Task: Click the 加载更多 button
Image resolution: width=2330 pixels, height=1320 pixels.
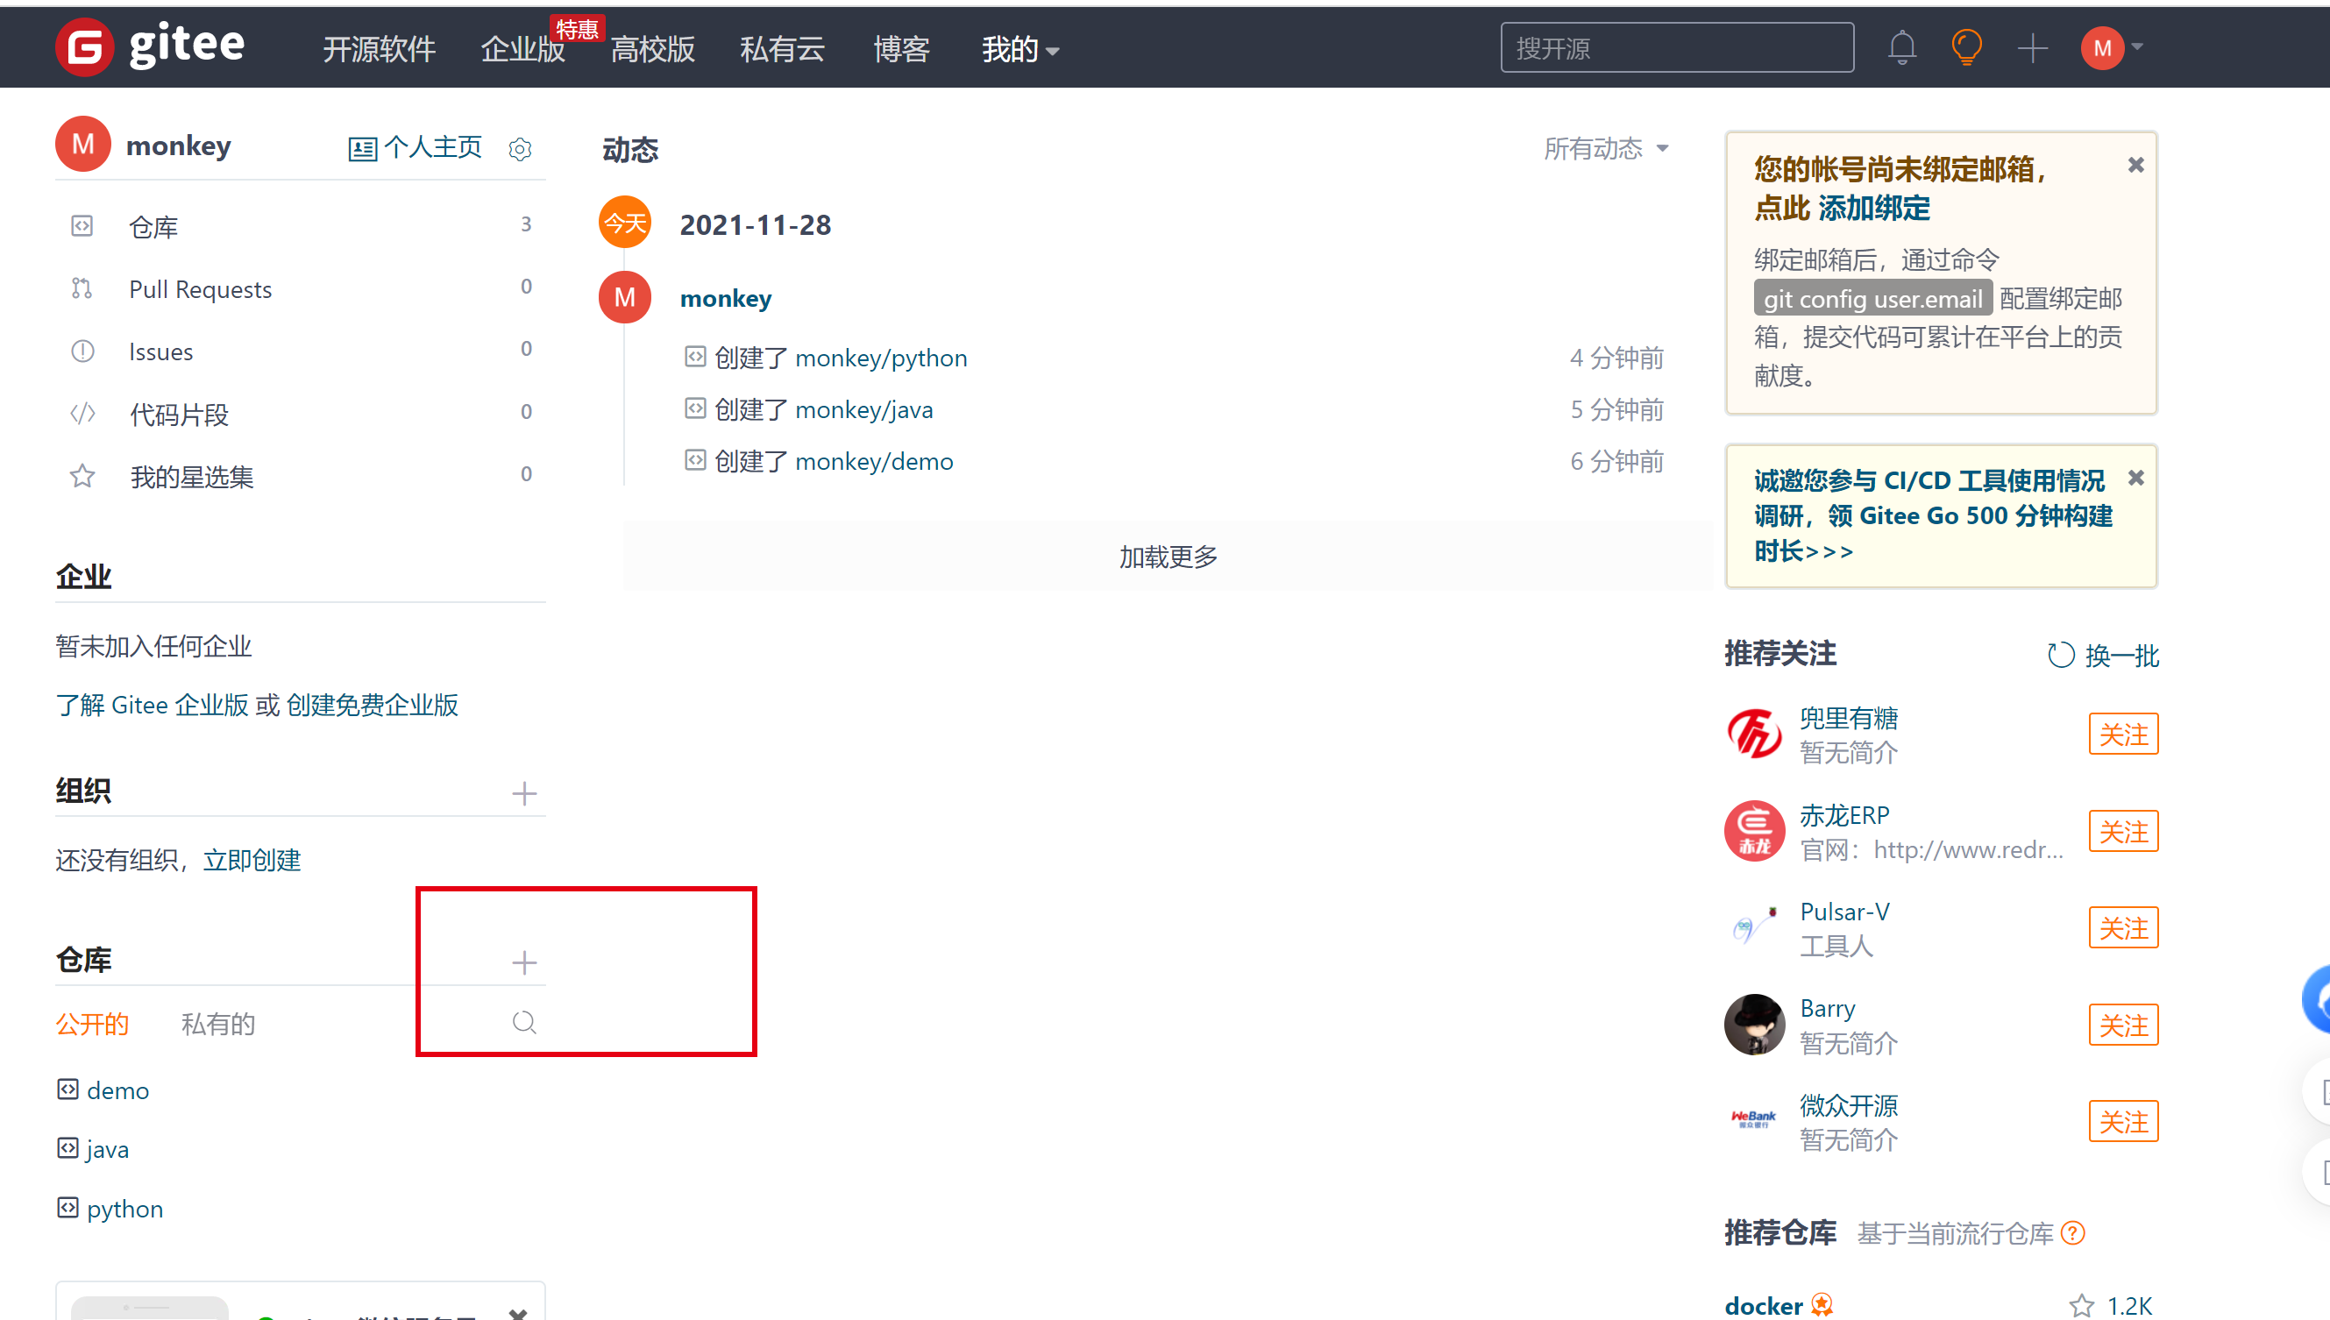Action: tap(1167, 556)
